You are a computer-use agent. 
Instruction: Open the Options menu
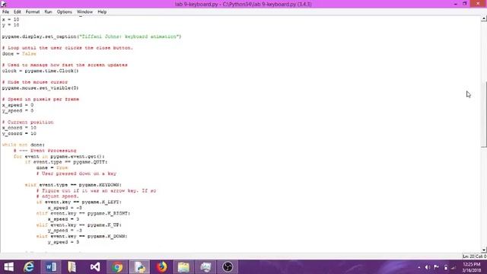(64, 12)
